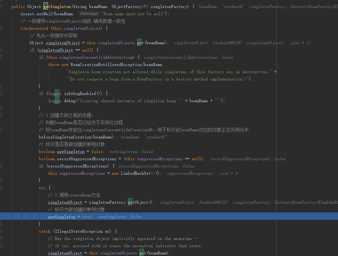Click newSingleton in 'boolean newSingleton = false'
338x256 pixels.
71,152
